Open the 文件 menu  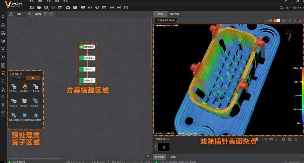[x=32, y=1]
